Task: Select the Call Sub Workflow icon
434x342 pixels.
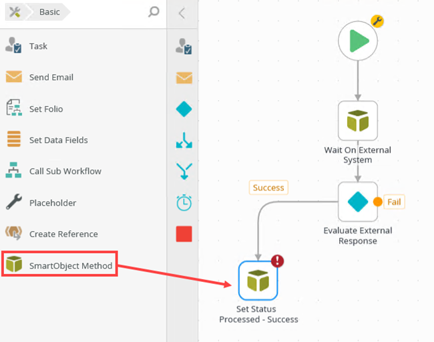Action: point(13,170)
